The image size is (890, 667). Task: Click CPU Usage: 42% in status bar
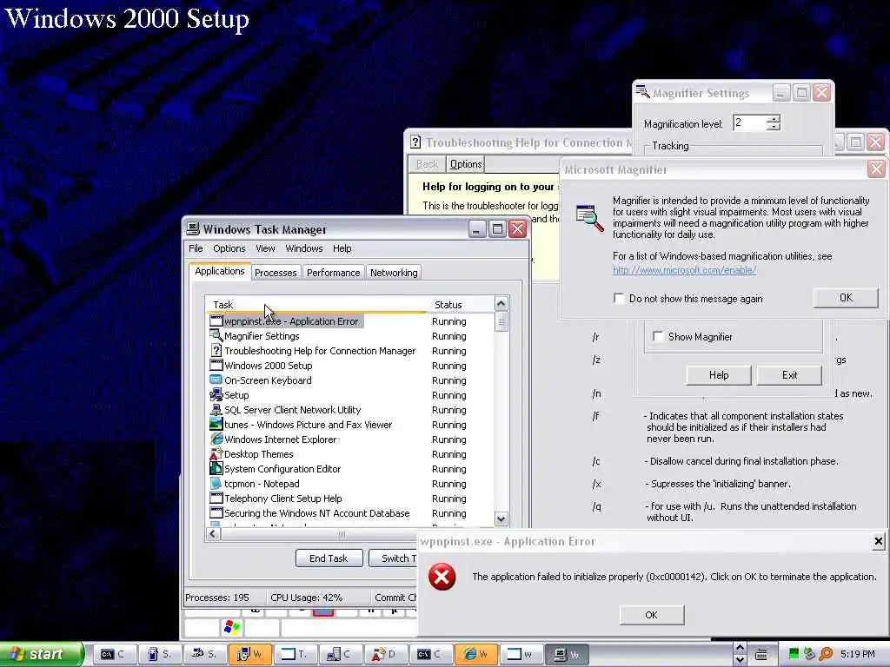(307, 598)
